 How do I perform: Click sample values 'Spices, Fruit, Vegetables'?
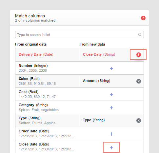(x=39, y=110)
